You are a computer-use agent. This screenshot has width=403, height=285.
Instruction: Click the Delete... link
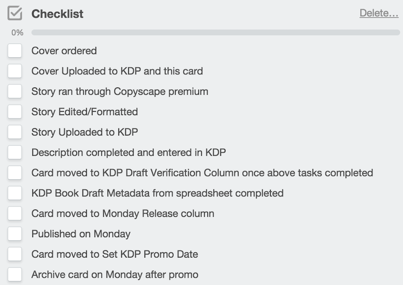click(379, 13)
